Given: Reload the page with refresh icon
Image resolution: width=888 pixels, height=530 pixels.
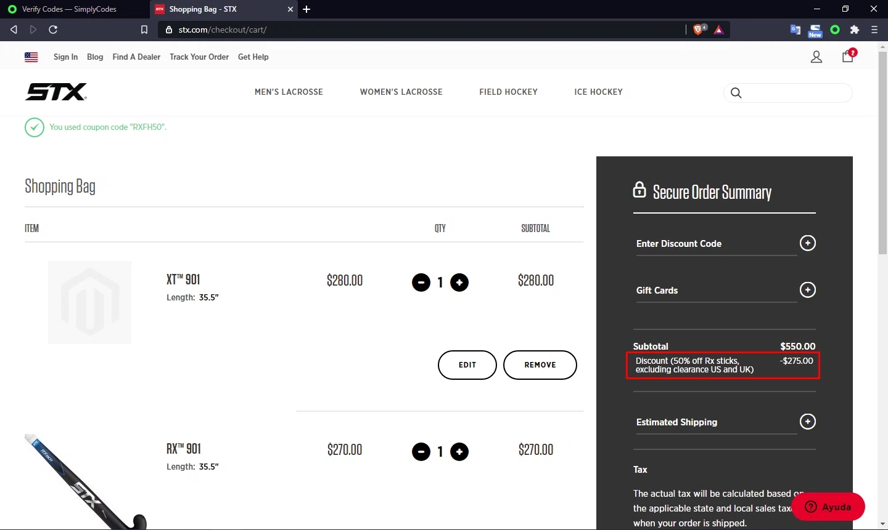Looking at the screenshot, I should coord(53,30).
